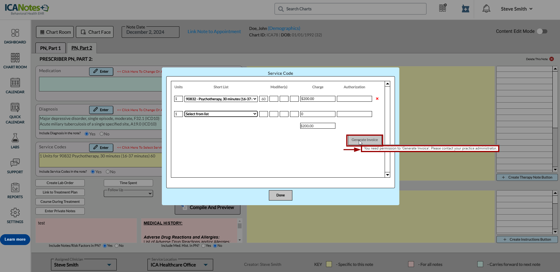Open the 90832 Psychotherapy short list dropdown
Viewport: 560px width, 272px height.
[221, 99]
